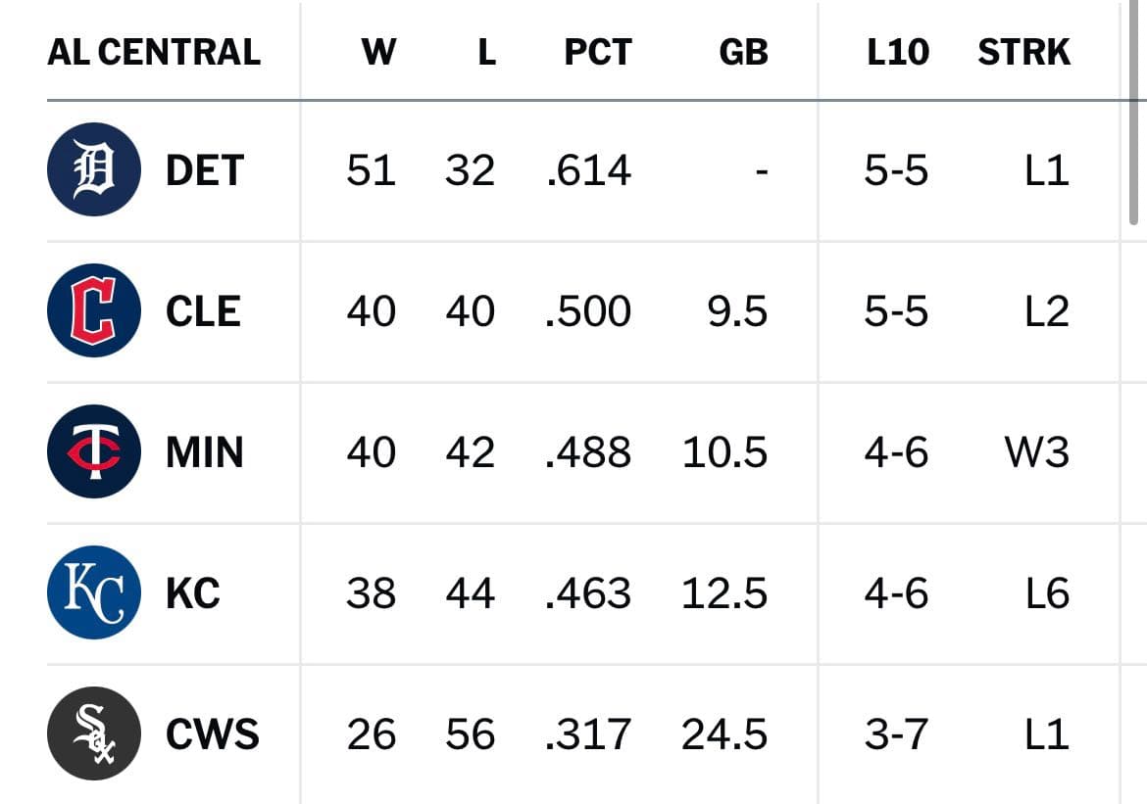Image resolution: width=1147 pixels, height=804 pixels.
Task: Select the Minnesota Twins logo
Action: click(94, 451)
